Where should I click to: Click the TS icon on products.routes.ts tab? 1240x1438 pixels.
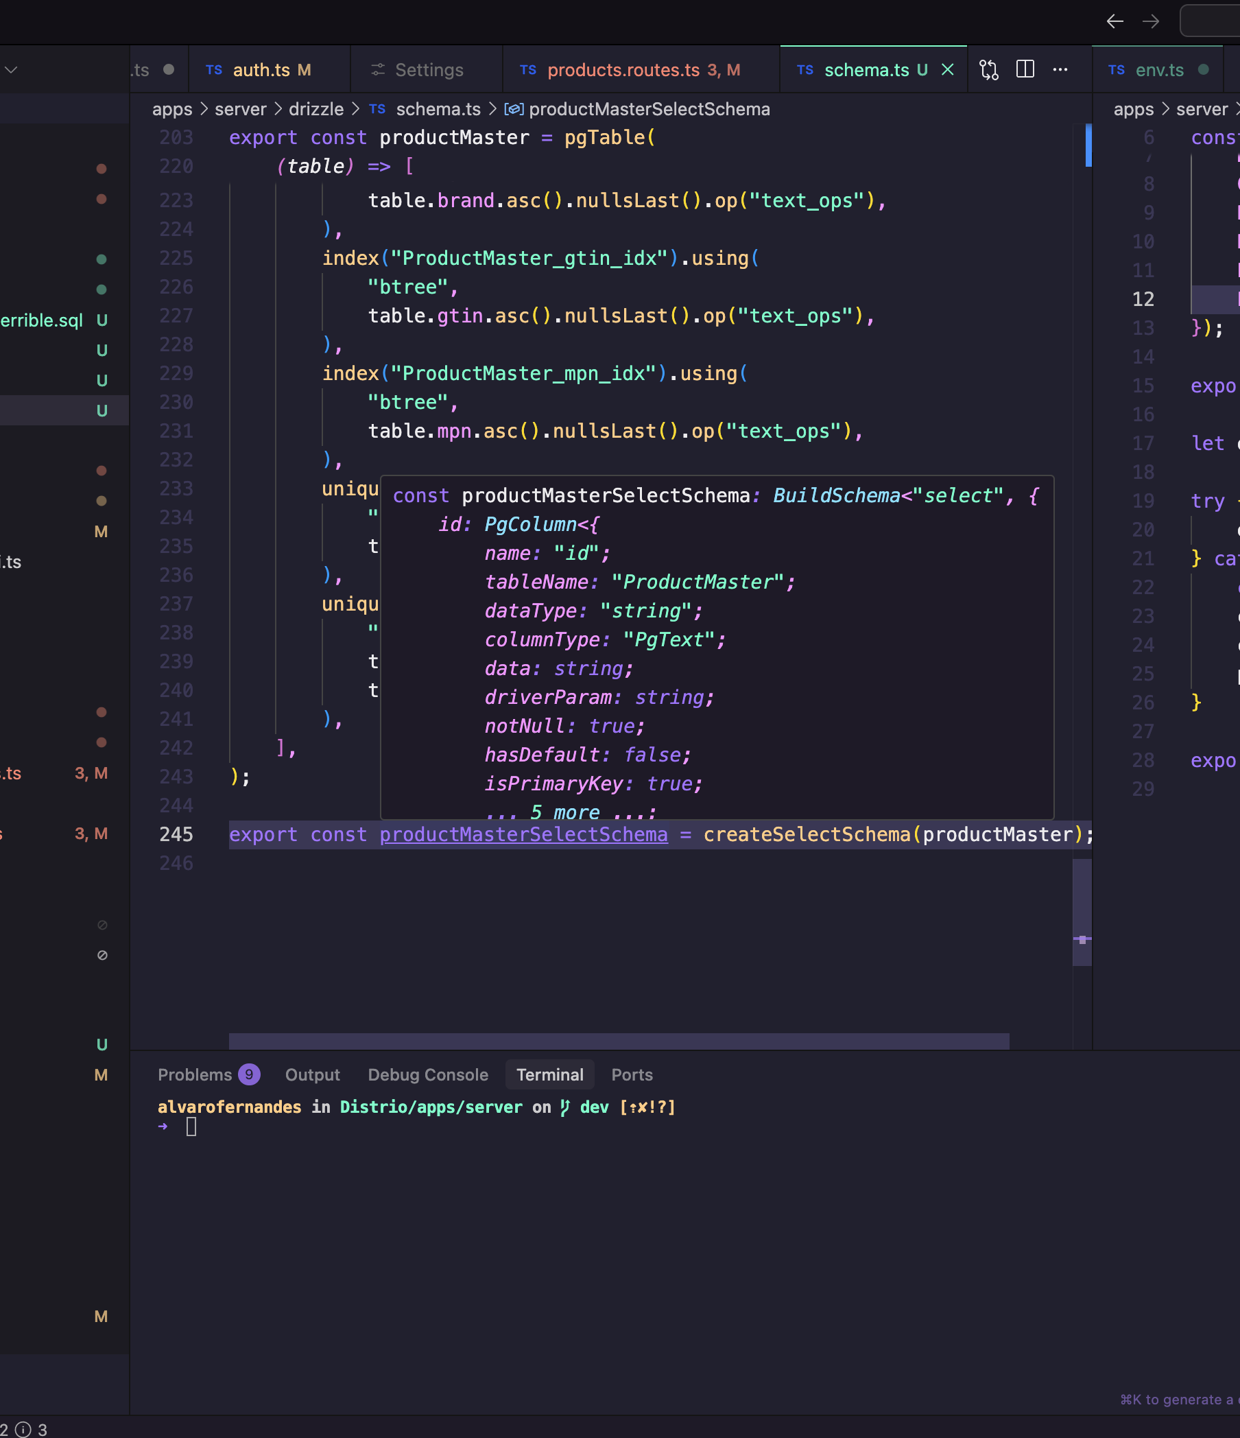[x=528, y=70]
